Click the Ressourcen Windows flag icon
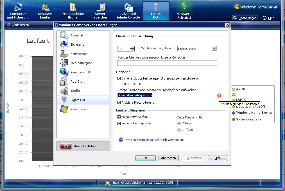Screen dimensions: 285x191 pyautogui.click(x=64, y=109)
